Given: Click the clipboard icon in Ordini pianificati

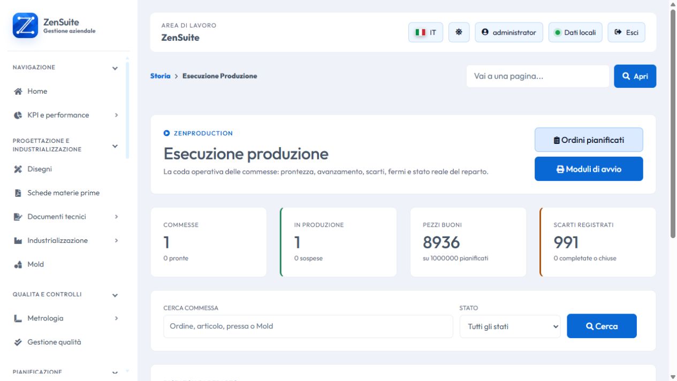Looking at the screenshot, I should [x=557, y=140].
